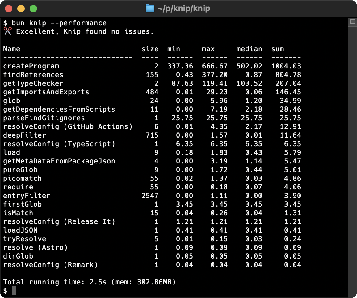Place cursor at the terminal prompt block
Image resolution: width=357 pixels, height=298 pixels.
tap(14, 291)
